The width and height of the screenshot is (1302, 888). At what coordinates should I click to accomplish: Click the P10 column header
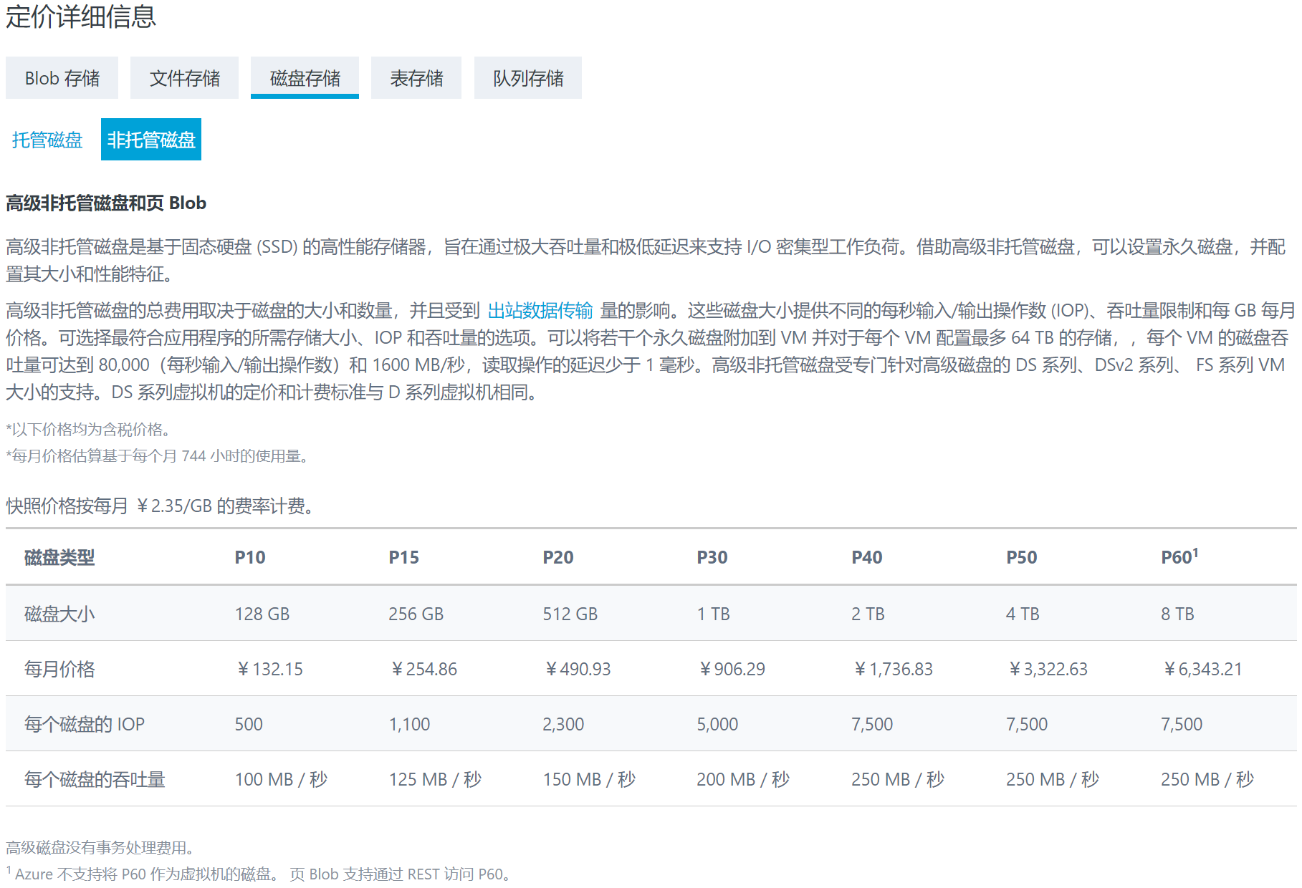pos(250,557)
